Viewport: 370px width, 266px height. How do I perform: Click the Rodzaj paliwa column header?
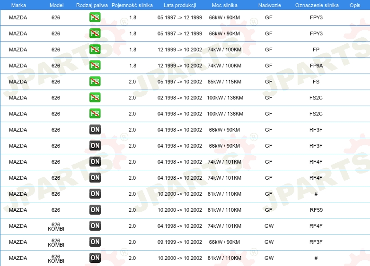point(92,5)
